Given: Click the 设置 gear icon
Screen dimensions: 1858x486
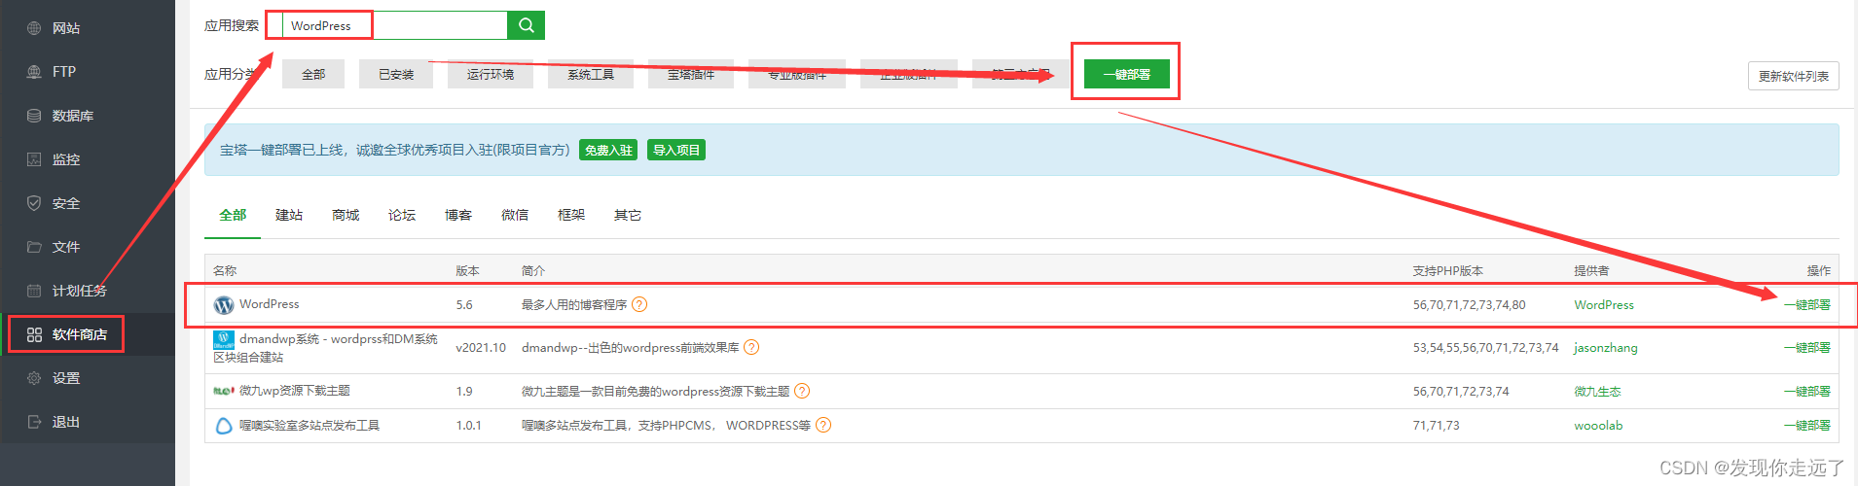Looking at the screenshot, I should pyautogui.click(x=34, y=378).
